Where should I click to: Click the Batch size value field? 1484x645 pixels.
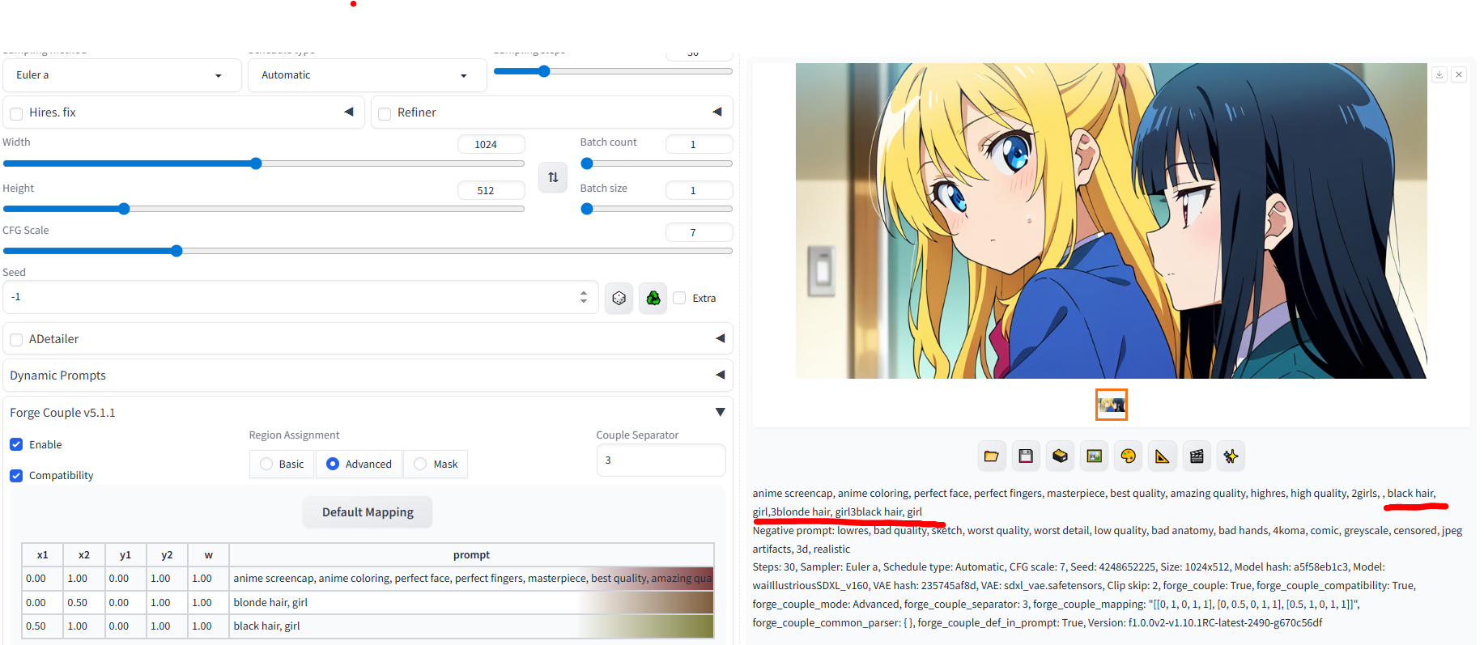[699, 190]
